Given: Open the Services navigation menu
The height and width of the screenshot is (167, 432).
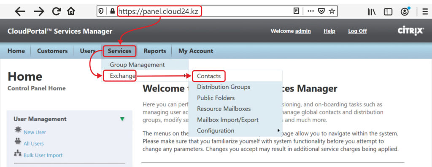Looking at the screenshot, I should [119, 51].
